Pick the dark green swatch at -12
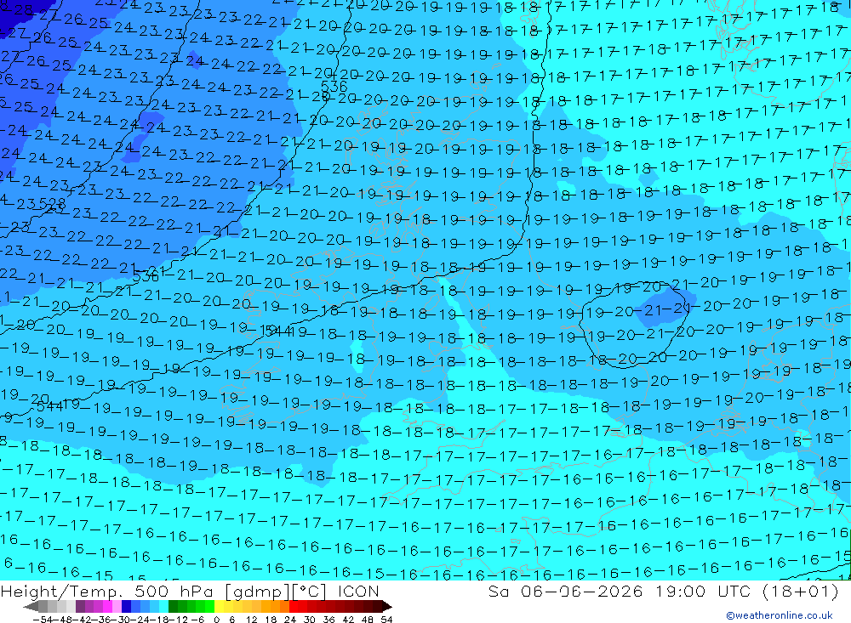851x623 pixels. pyautogui.click(x=173, y=606)
